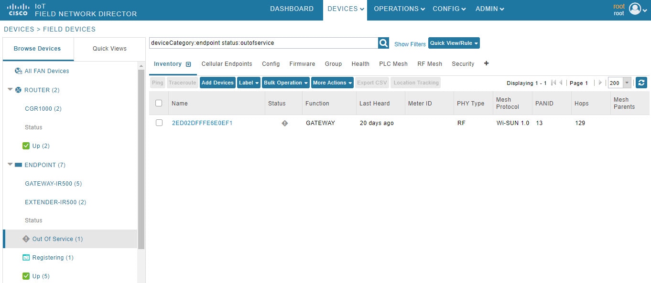
Task: Click the ENDPOINT category icon
Action: click(x=18, y=165)
